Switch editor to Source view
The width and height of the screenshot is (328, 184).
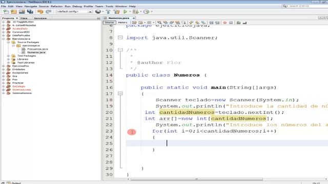109,22
